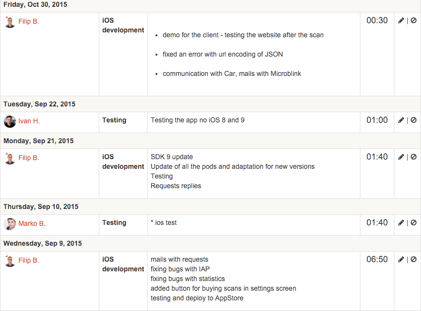Remove Ivan H.'s Sep 22 Testing entry

tap(414, 120)
